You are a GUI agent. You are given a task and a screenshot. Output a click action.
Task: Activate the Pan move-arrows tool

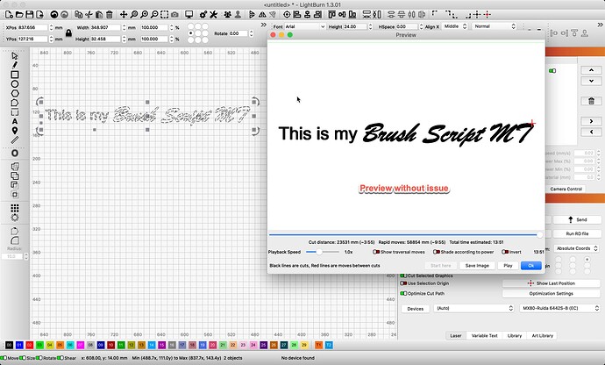click(124, 15)
